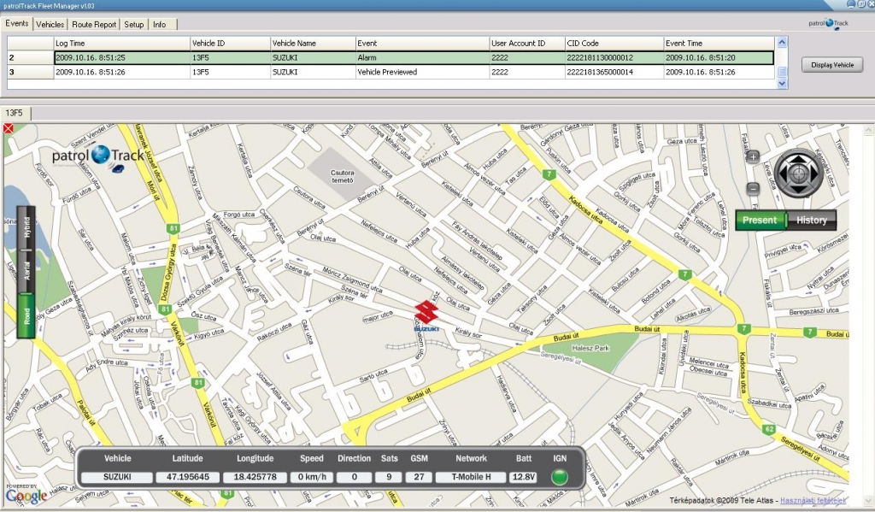Pan map left using navigation pad arrow
The width and height of the screenshot is (875, 512).
click(x=783, y=172)
